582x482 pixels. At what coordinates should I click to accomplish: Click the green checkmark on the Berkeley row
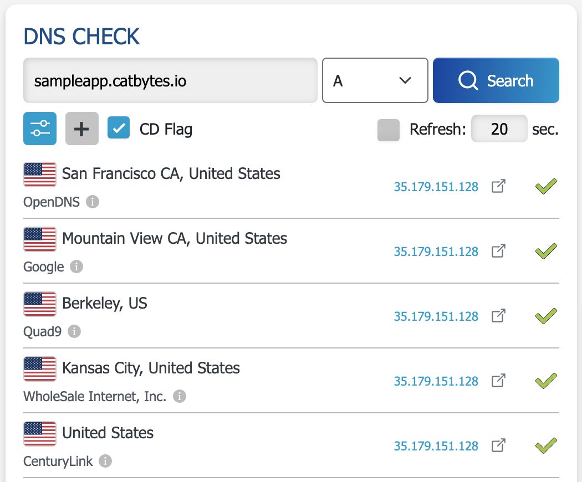(x=545, y=316)
